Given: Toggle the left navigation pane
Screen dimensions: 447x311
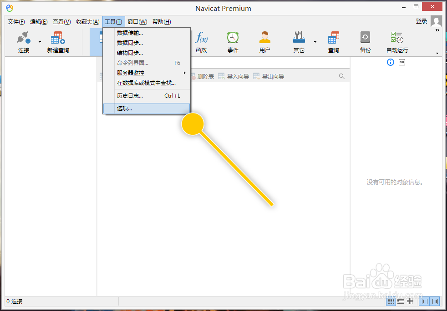Looking at the screenshot, I should (425, 301).
